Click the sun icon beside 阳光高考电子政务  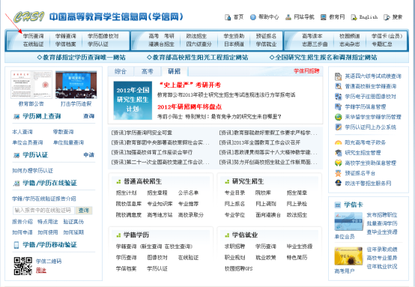tap(339, 142)
